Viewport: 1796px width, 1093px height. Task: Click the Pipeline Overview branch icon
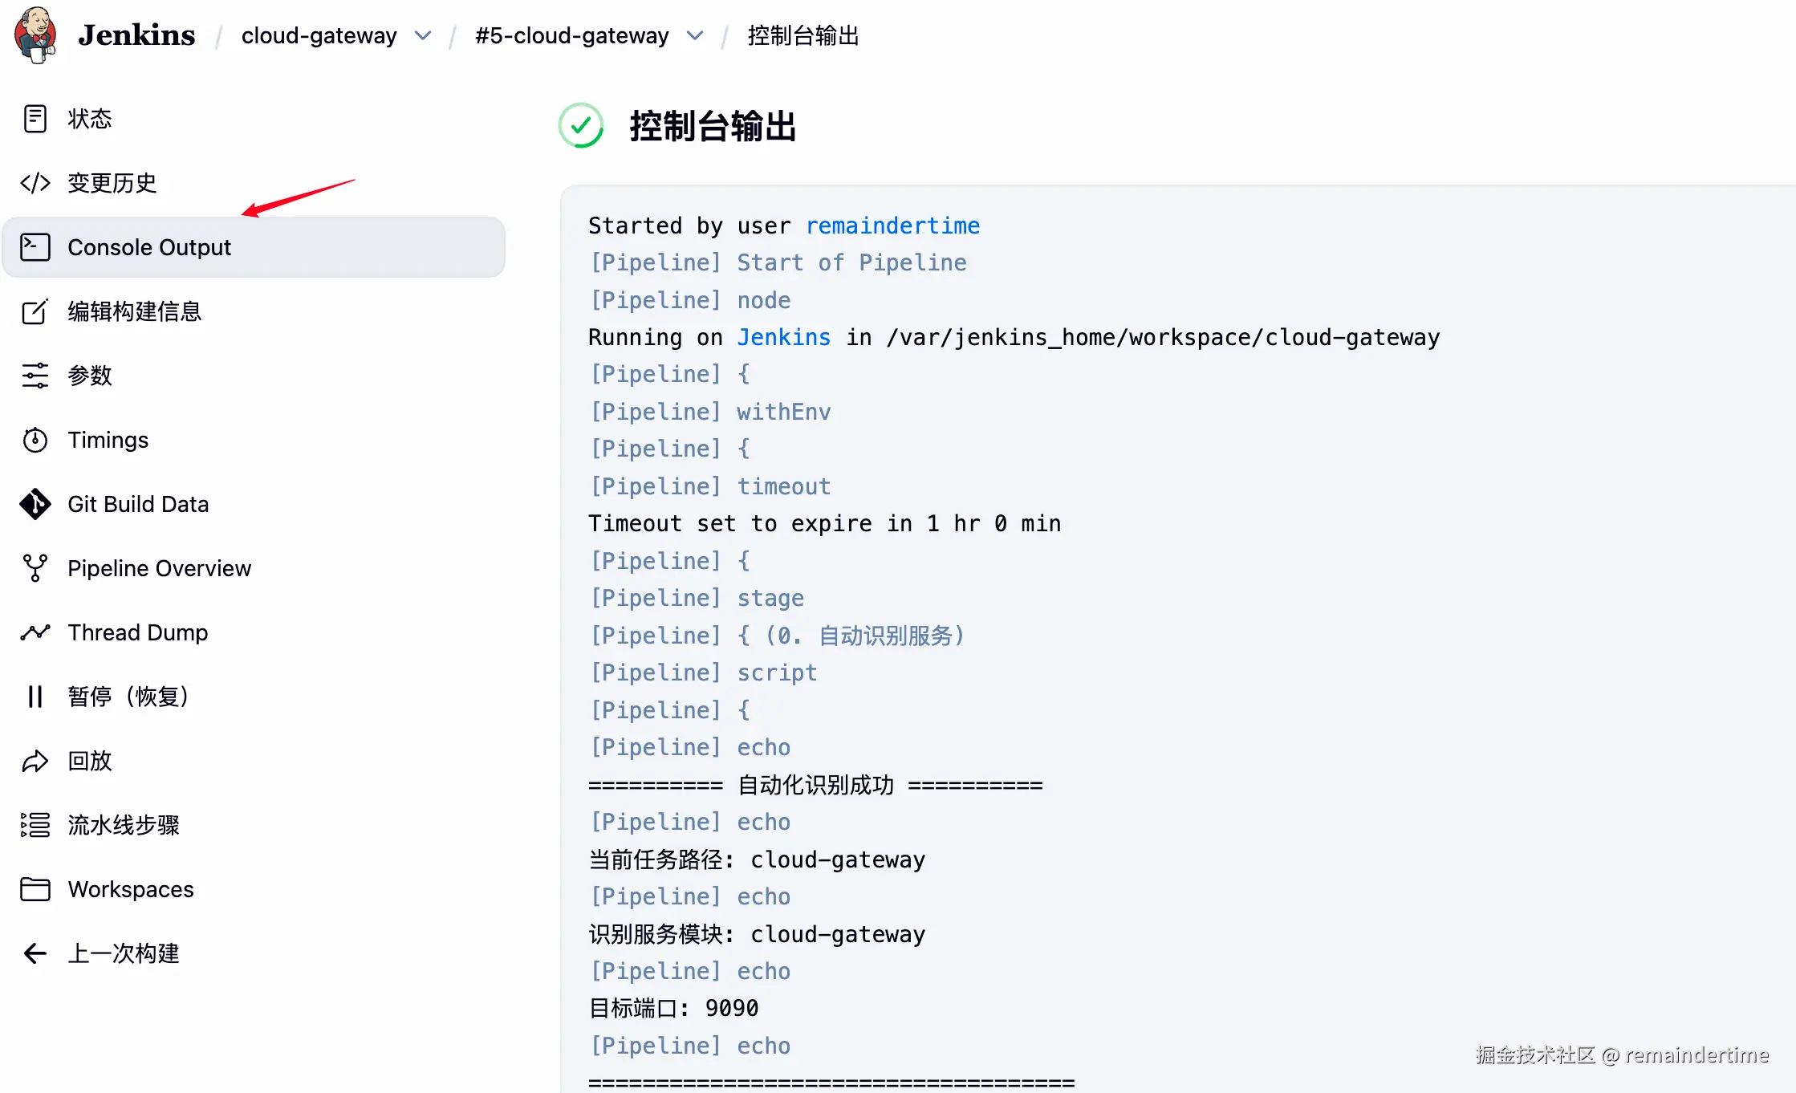35,568
